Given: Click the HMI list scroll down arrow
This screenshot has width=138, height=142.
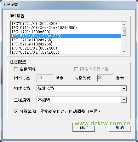Looking at the screenshot, I should point(124,52).
